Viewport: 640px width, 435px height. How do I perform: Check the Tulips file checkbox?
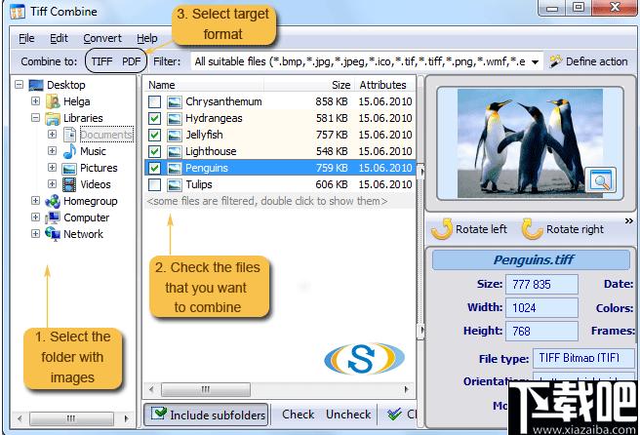[155, 184]
